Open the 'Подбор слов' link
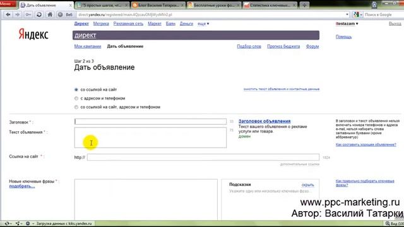Viewport: 404px width, 227px height. [249, 46]
